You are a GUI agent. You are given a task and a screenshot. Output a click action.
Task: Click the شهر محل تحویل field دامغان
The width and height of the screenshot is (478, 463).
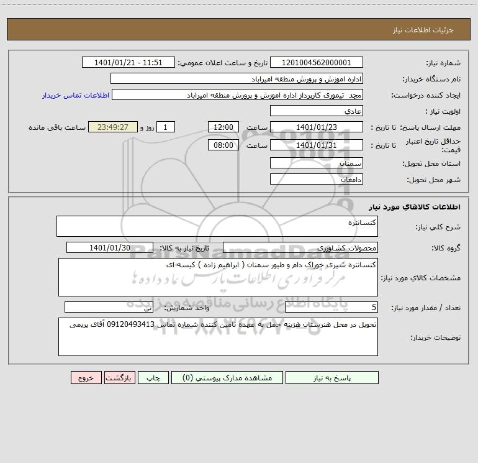[x=317, y=179]
